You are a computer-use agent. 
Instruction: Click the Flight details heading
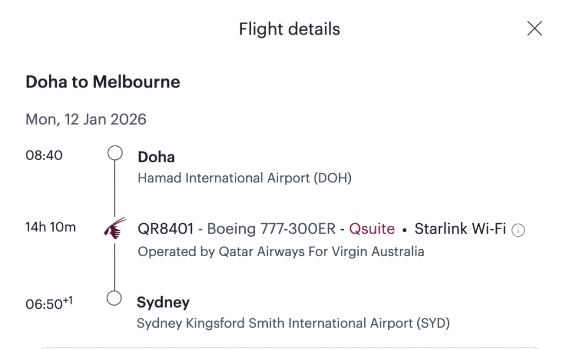(x=289, y=29)
